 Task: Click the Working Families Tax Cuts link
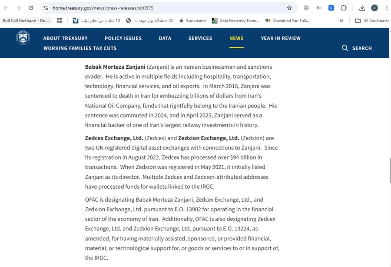pos(80,48)
